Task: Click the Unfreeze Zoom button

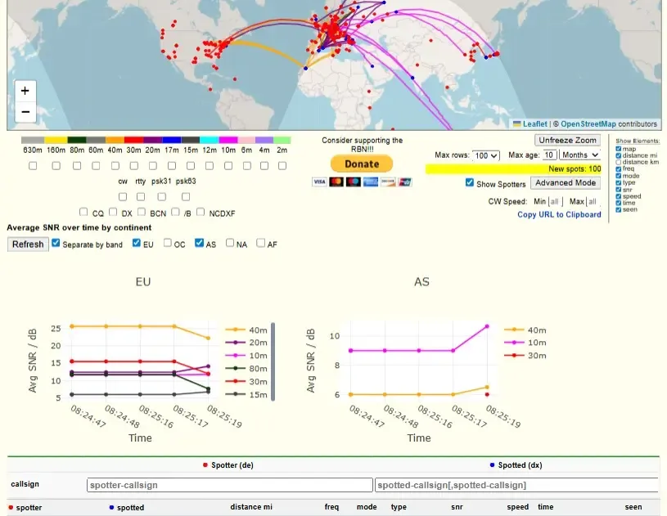Action: [x=567, y=141]
